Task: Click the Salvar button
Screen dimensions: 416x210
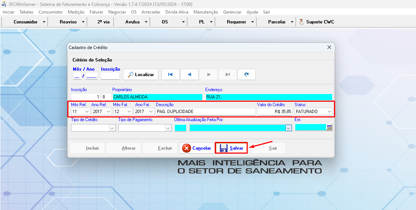Action: pos(231,148)
